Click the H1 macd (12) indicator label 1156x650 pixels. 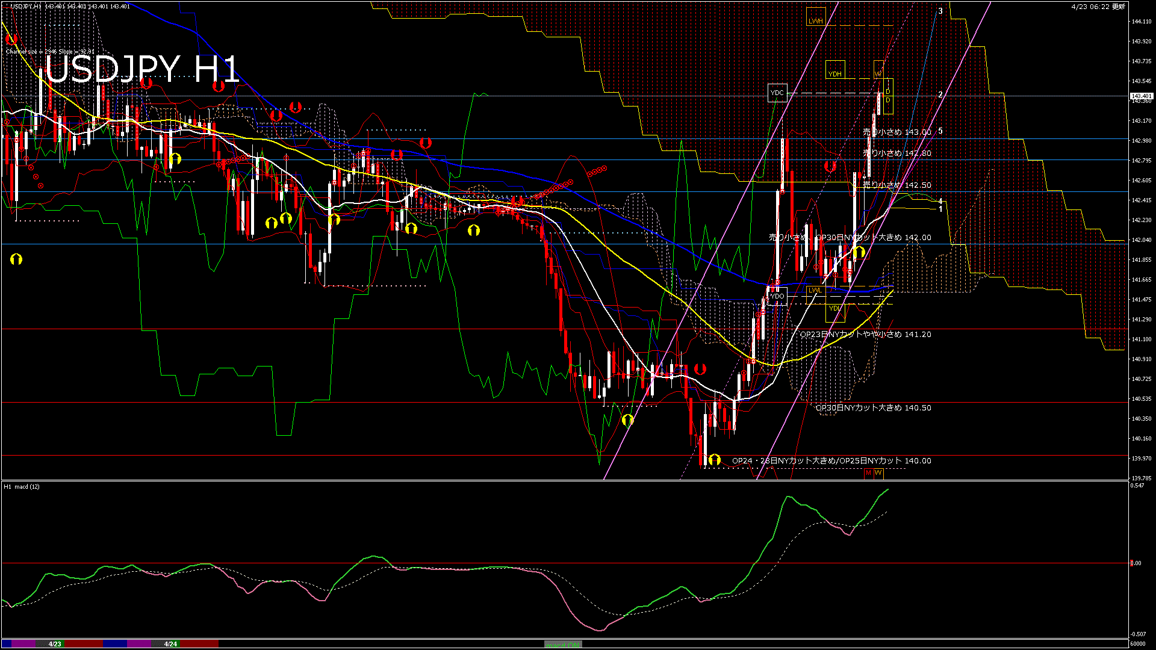[x=22, y=486]
